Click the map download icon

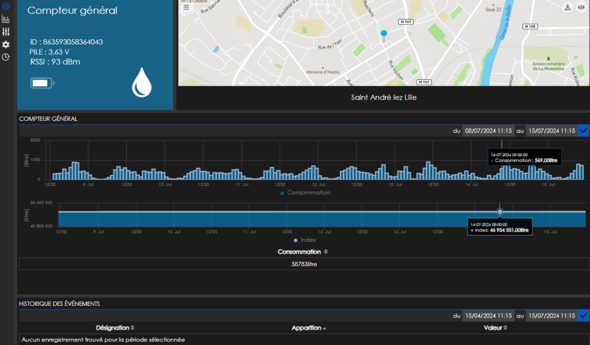point(568,7)
